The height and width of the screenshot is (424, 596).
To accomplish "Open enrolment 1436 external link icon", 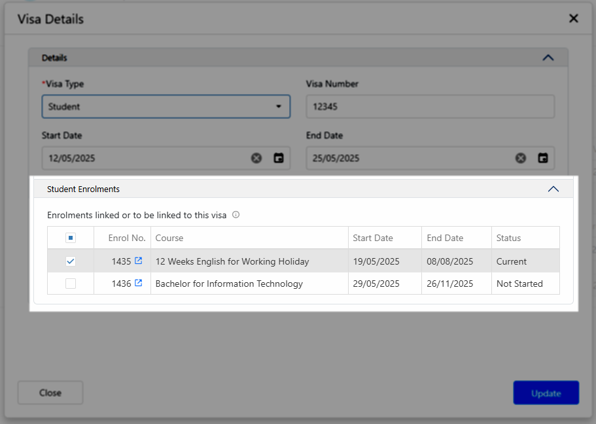I will click(x=138, y=283).
